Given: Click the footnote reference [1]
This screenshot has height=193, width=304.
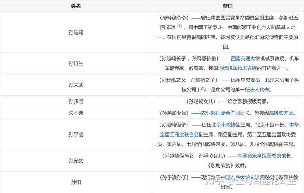Looking at the screenshot, I should pyautogui.click(x=180, y=26).
